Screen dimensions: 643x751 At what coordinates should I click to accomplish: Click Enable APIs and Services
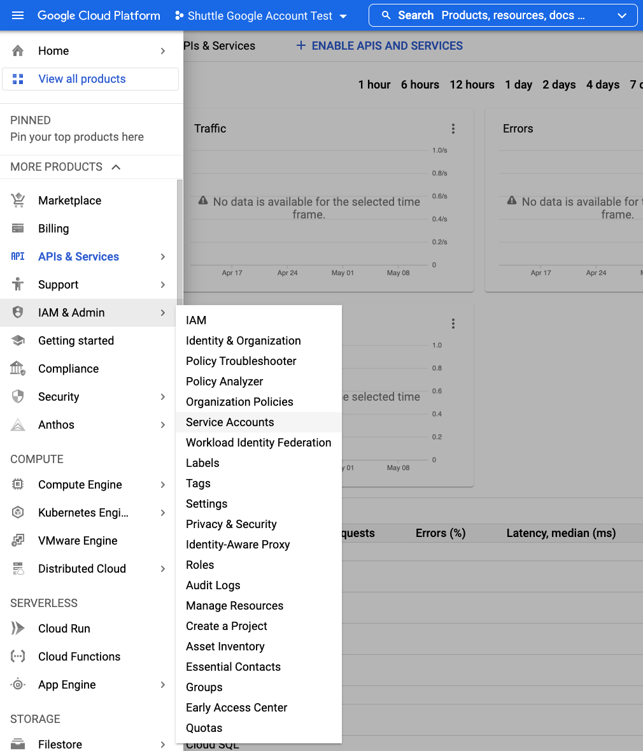pyautogui.click(x=379, y=45)
